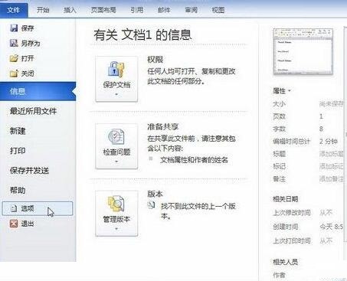Click the version document icon beside 找不到此文件
Image resolution: width=347 pixels, height=281 pixels.
152,205
